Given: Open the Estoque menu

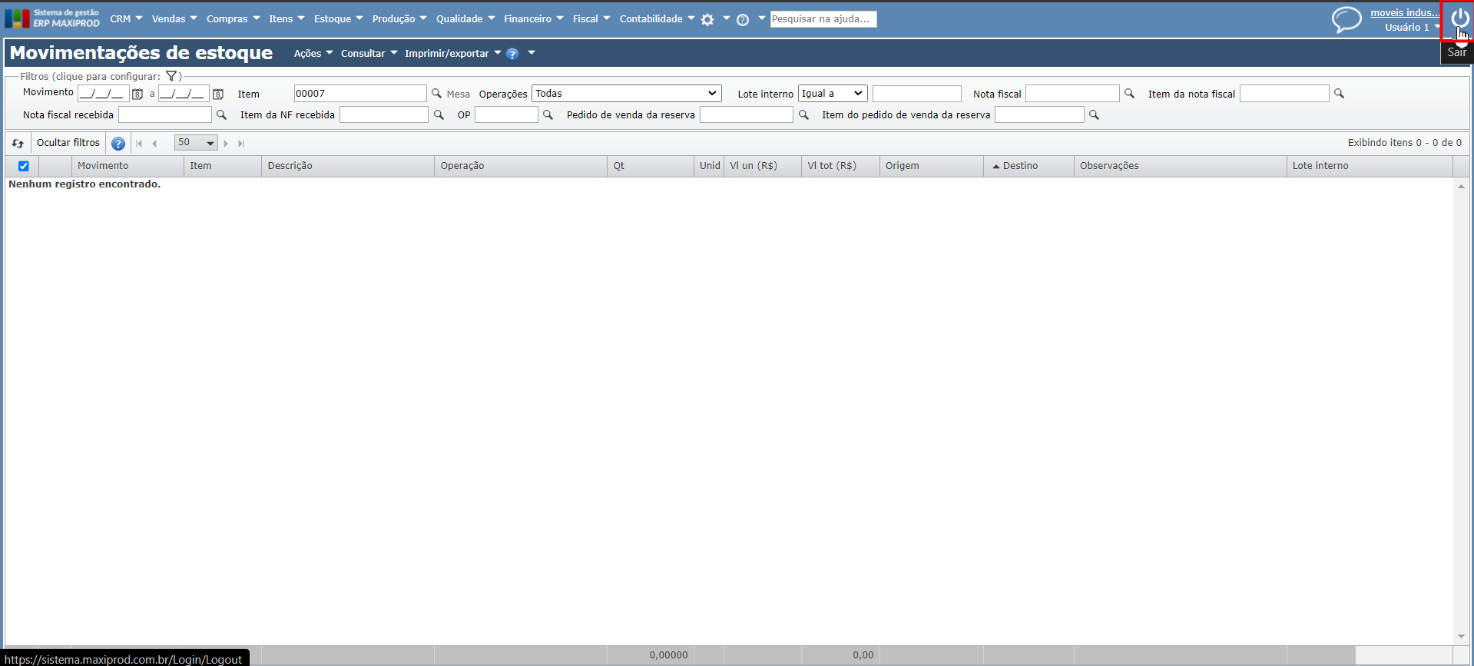Looking at the screenshot, I should [x=338, y=18].
